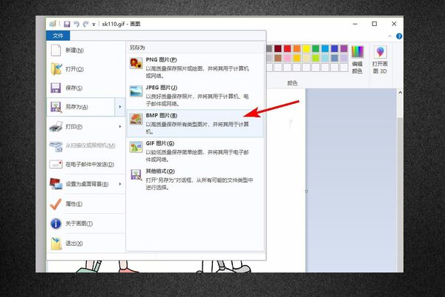445x297 pixels.
Task: Click the 属性 checkmark icon
Action: coord(56,204)
